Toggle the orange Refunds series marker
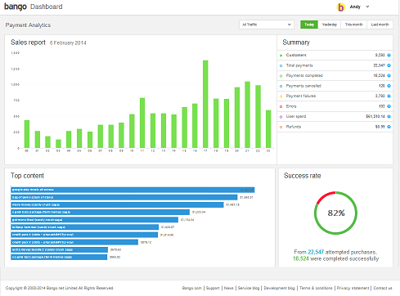This screenshot has width=400, height=296. coord(281,127)
